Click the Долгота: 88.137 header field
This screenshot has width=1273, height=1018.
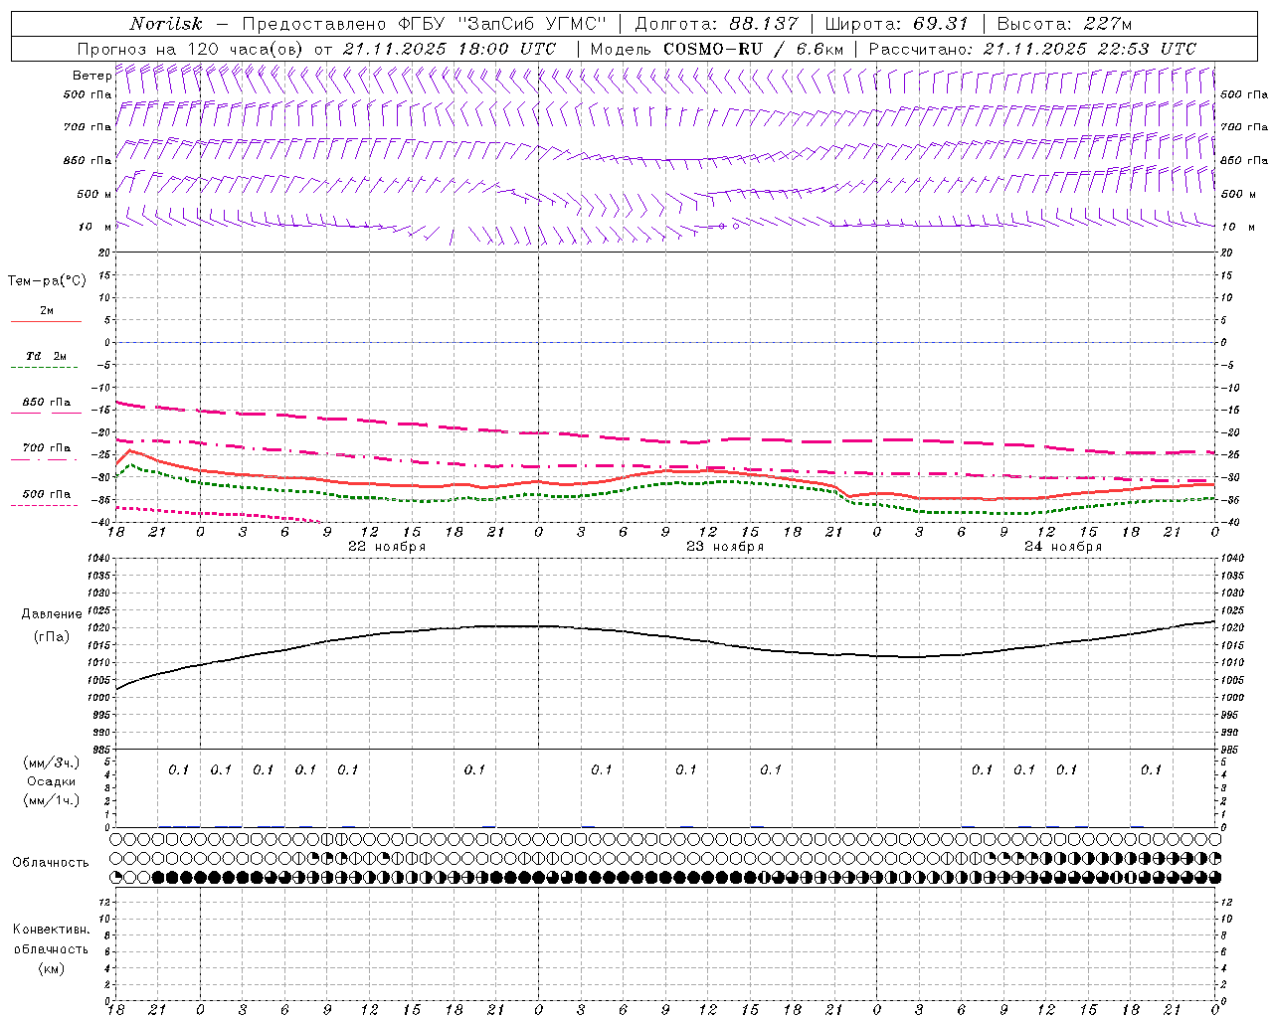pos(716,24)
